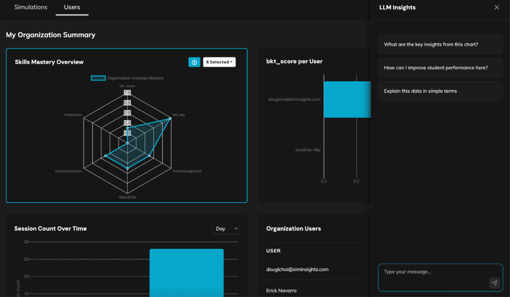Image resolution: width=510 pixels, height=297 pixels.
Task: Open the 6 Selected skills dropdown
Action: pyautogui.click(x=219, y=62)
